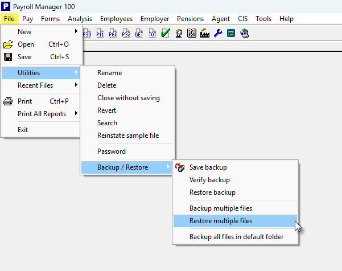Click the open folder icon beside Open

(8, 44)
